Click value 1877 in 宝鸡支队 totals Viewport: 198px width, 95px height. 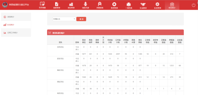[x=84, y=54]
